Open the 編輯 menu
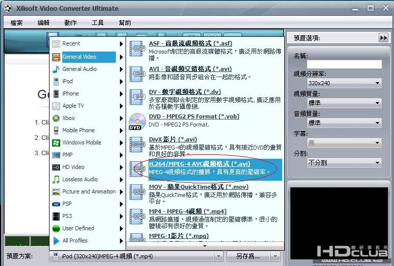This screenshot has height=266, width=394. (43, 23)
